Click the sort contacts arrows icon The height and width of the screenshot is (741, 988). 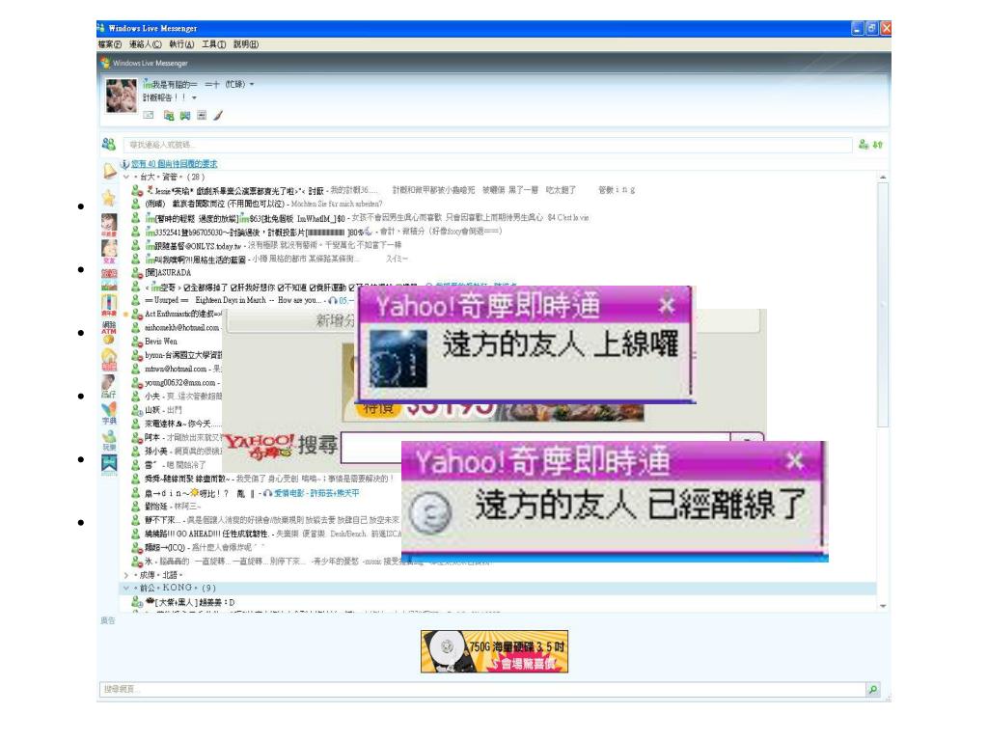[x=878, y=145]
